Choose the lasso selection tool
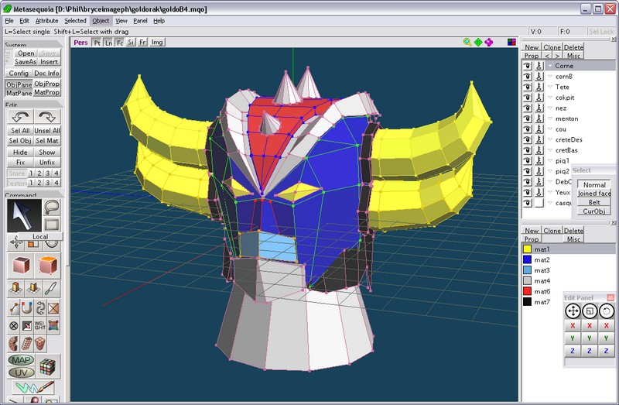Screen dimensions: 619x405 52,206
